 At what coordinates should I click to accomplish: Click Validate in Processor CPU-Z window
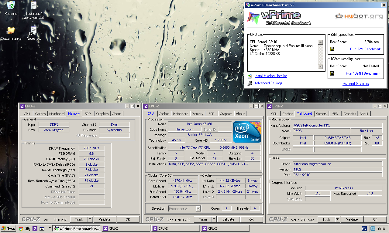coord(228,219)
